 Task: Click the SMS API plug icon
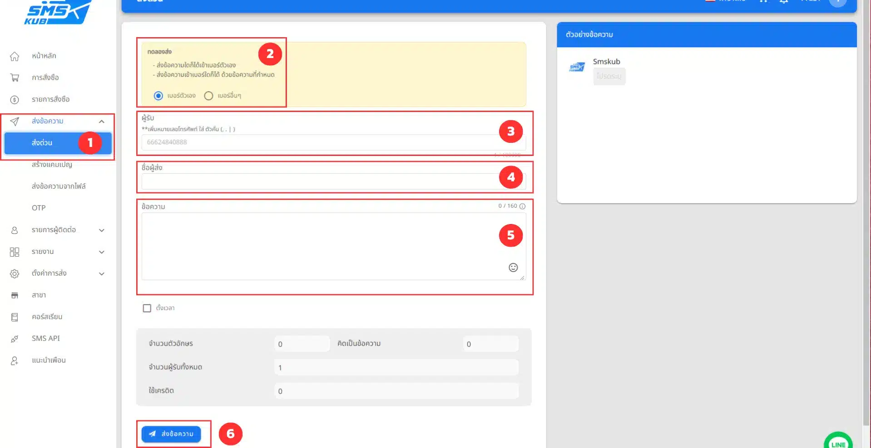[x=15, y=339]
